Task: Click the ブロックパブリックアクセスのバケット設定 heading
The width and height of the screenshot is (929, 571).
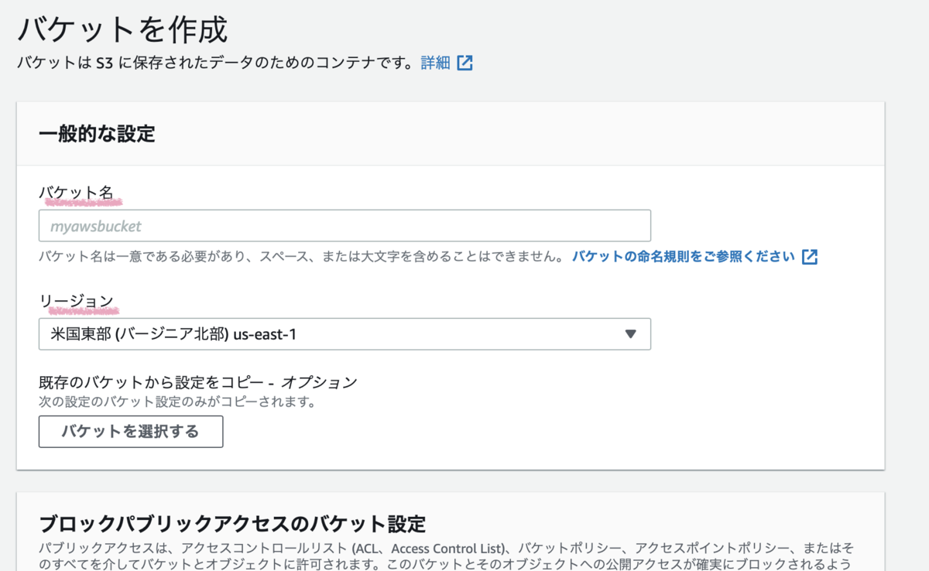Action: (x=231, y=524)
